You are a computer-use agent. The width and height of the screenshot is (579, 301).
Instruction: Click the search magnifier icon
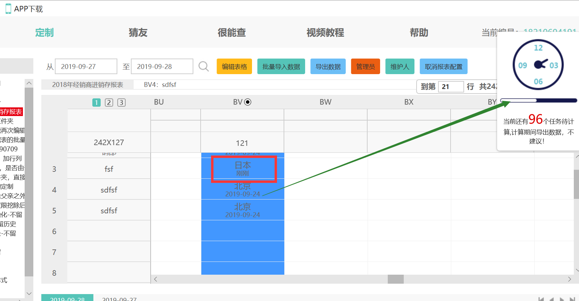tap(204, 66)
